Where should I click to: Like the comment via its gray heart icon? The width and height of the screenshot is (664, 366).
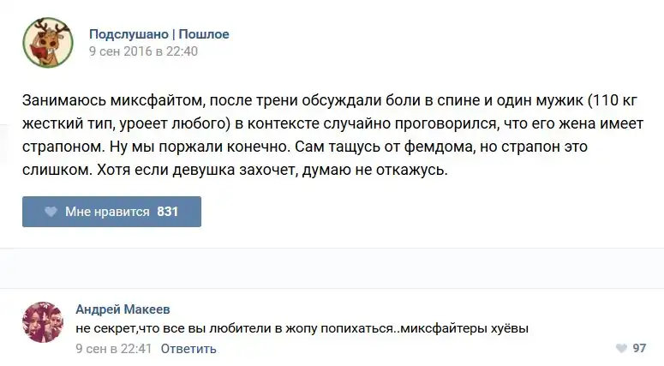(x=621, y=349)
